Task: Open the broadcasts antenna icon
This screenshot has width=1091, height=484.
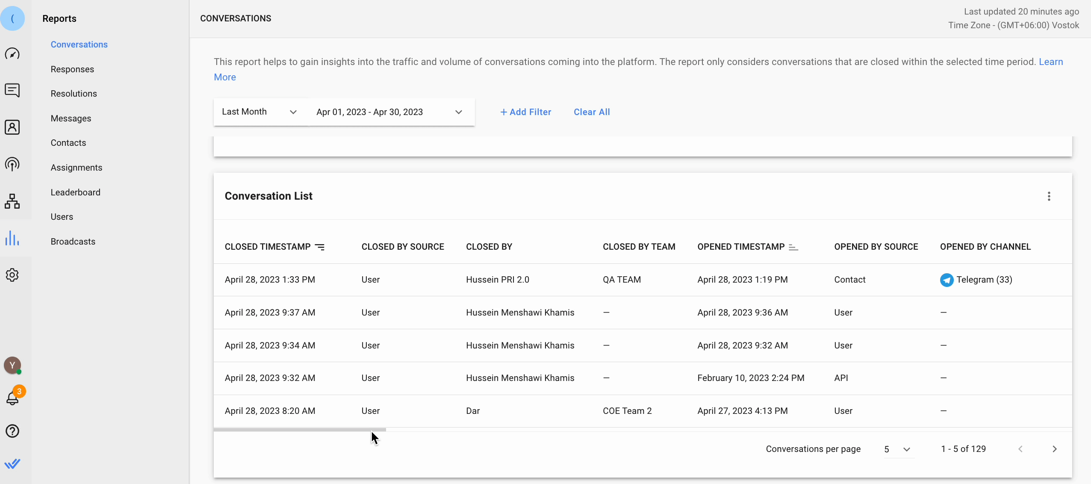Action: 12,164
